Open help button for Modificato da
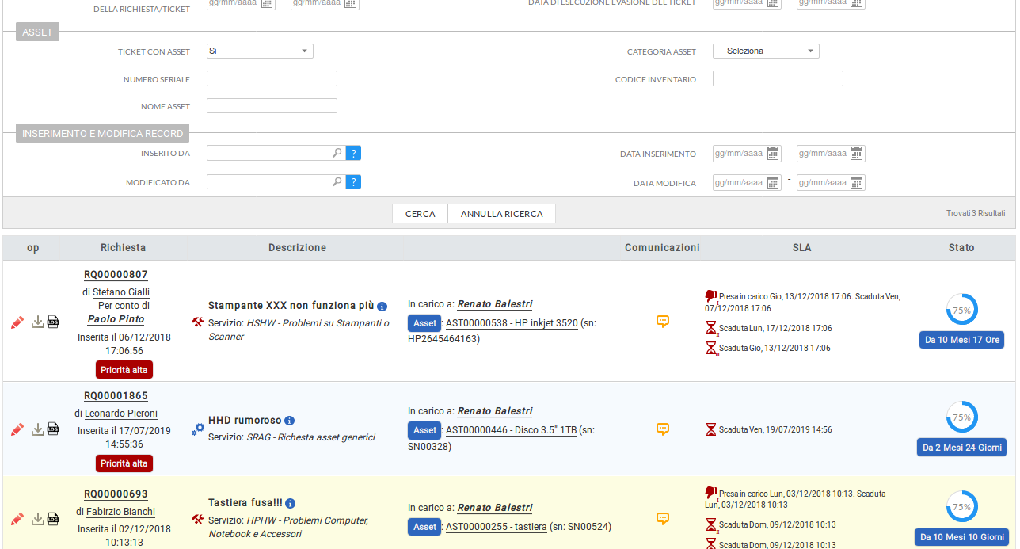1020x549 pixels. [354, 182]
